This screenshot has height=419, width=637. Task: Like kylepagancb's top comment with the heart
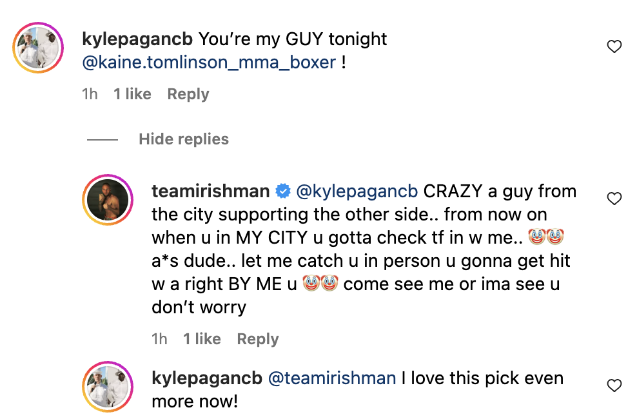tap(614, 47)
